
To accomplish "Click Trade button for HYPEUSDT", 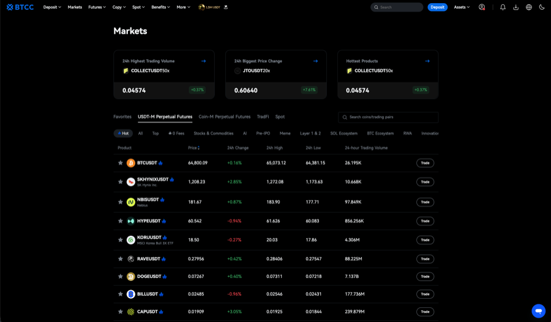I will click(x=425, y=221).
